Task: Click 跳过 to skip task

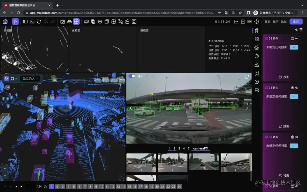Action: (284, 22)
